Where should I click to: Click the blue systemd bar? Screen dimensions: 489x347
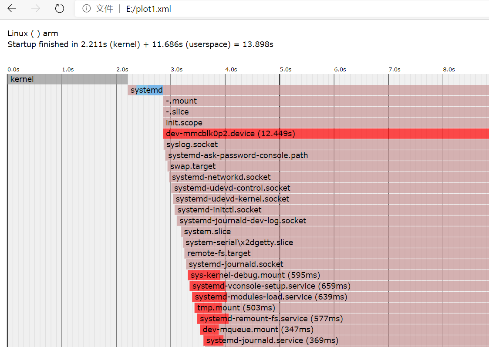coord(146,90)
